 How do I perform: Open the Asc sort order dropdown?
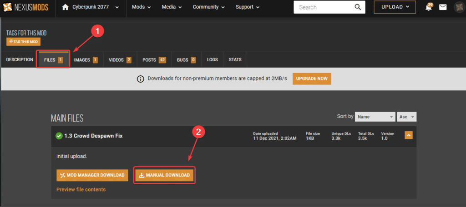[406, 117]
